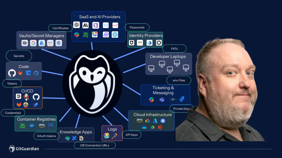
Task: Click the Jenkins icon in CI/CD
Action: 26,97
